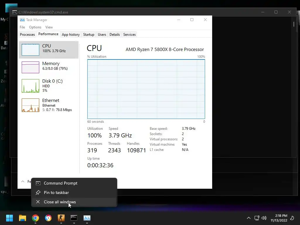300x225 pixels.
Task: Switch to the Details tab
Action: pos(115,35)
